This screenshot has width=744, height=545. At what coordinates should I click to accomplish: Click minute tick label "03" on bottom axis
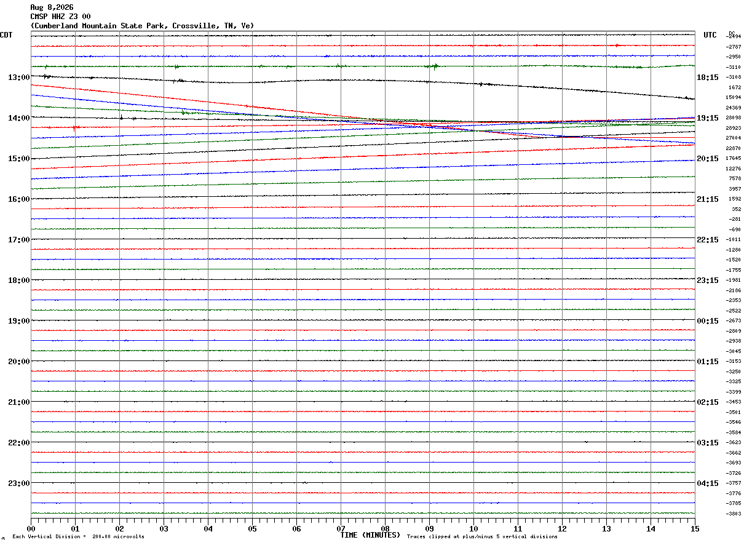[164, 528]
